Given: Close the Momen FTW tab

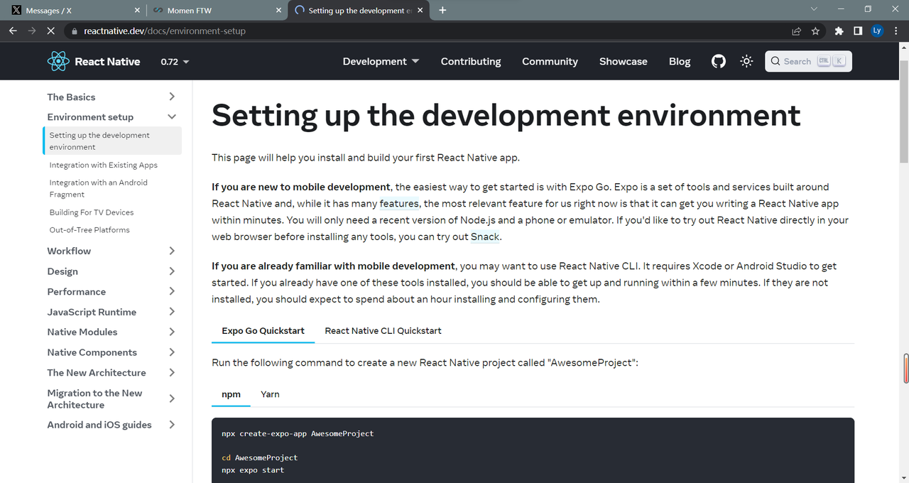Looking at the screenshot, I should (279, 11).
